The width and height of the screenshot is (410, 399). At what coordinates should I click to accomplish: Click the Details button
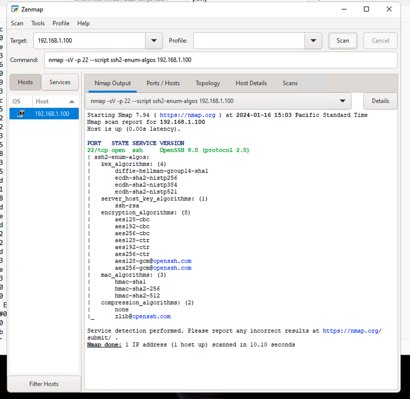(380, 101)
